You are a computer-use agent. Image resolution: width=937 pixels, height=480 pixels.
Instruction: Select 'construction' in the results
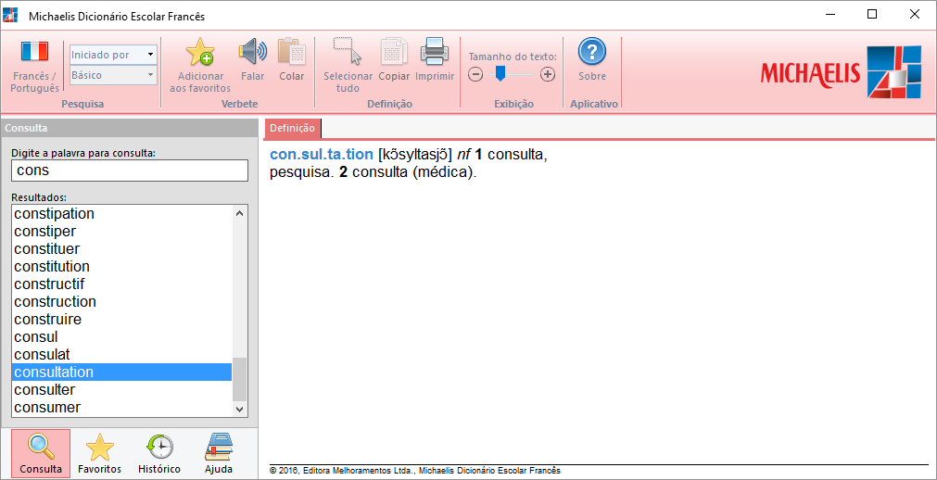pos(122,301)
